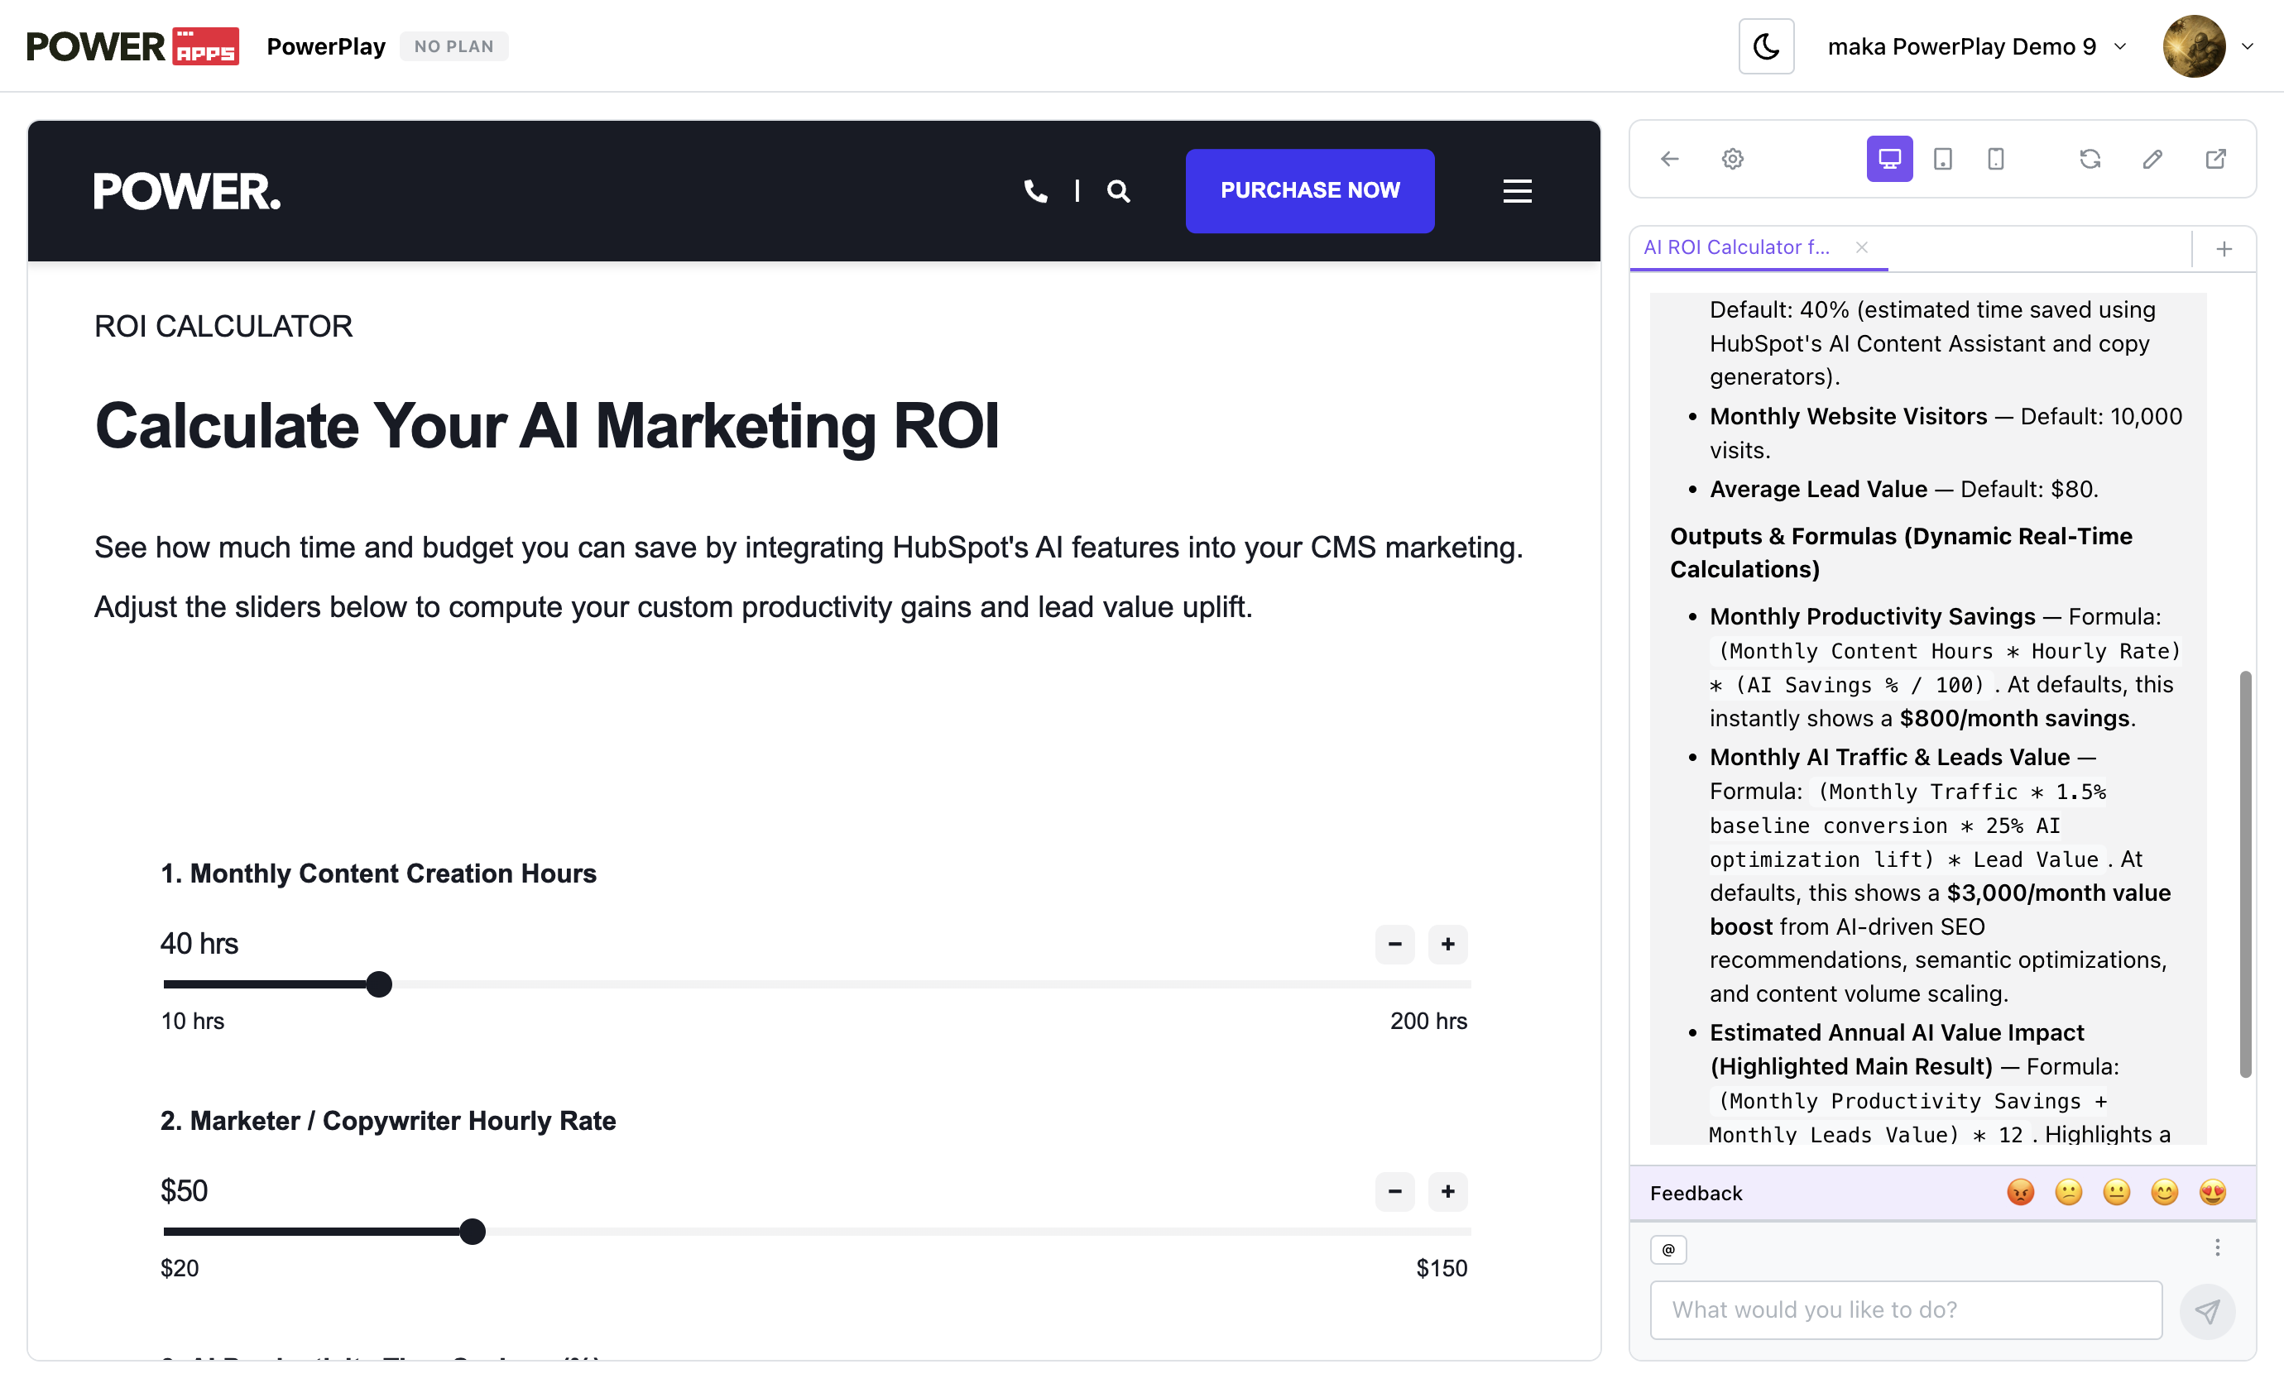Close the AI ROI Calculator tab
Viewport: 2284px width, 1388px height.
pyautogui.click(x=1861, y=247)
